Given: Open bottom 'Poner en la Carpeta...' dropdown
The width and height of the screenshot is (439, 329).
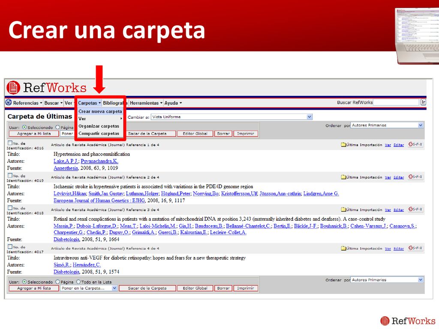Looking at the screenshot, I should (88, 288).
